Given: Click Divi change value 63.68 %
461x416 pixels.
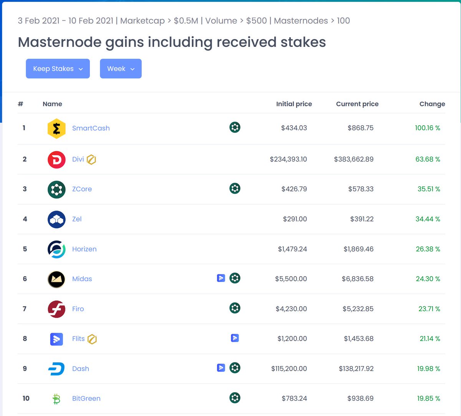Looking at the screenshot, I should [x=428, y=159].
